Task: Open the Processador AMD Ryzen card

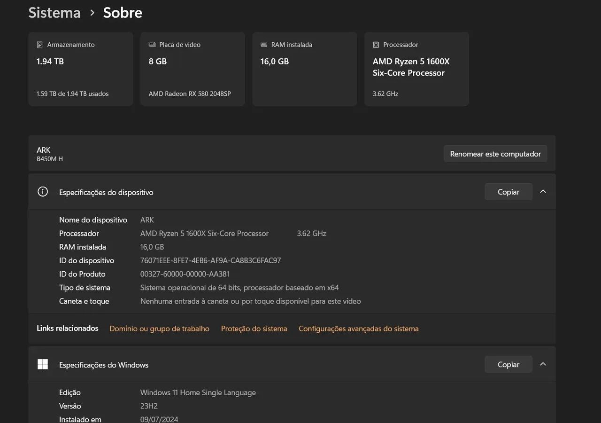Action: 416,69
